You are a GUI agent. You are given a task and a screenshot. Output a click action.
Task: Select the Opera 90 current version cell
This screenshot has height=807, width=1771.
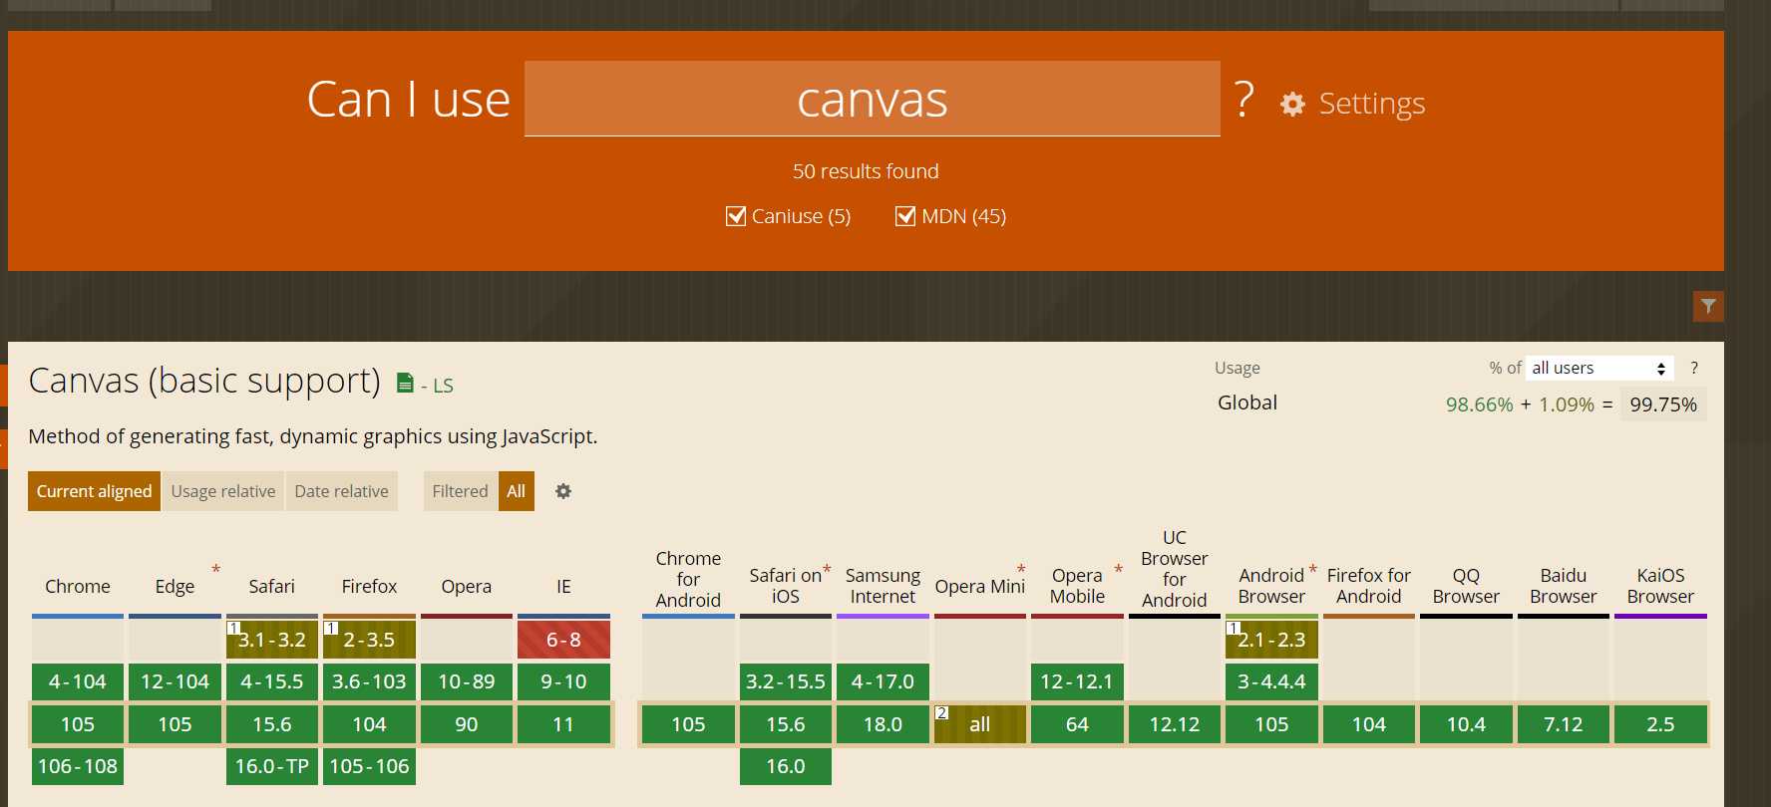point(467,724)
